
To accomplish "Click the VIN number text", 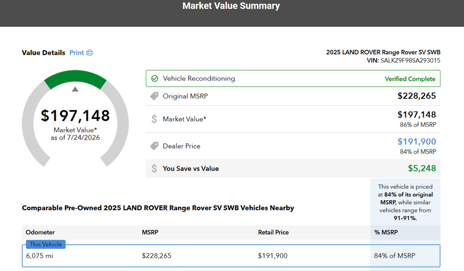I will click(x=410, y=61).
